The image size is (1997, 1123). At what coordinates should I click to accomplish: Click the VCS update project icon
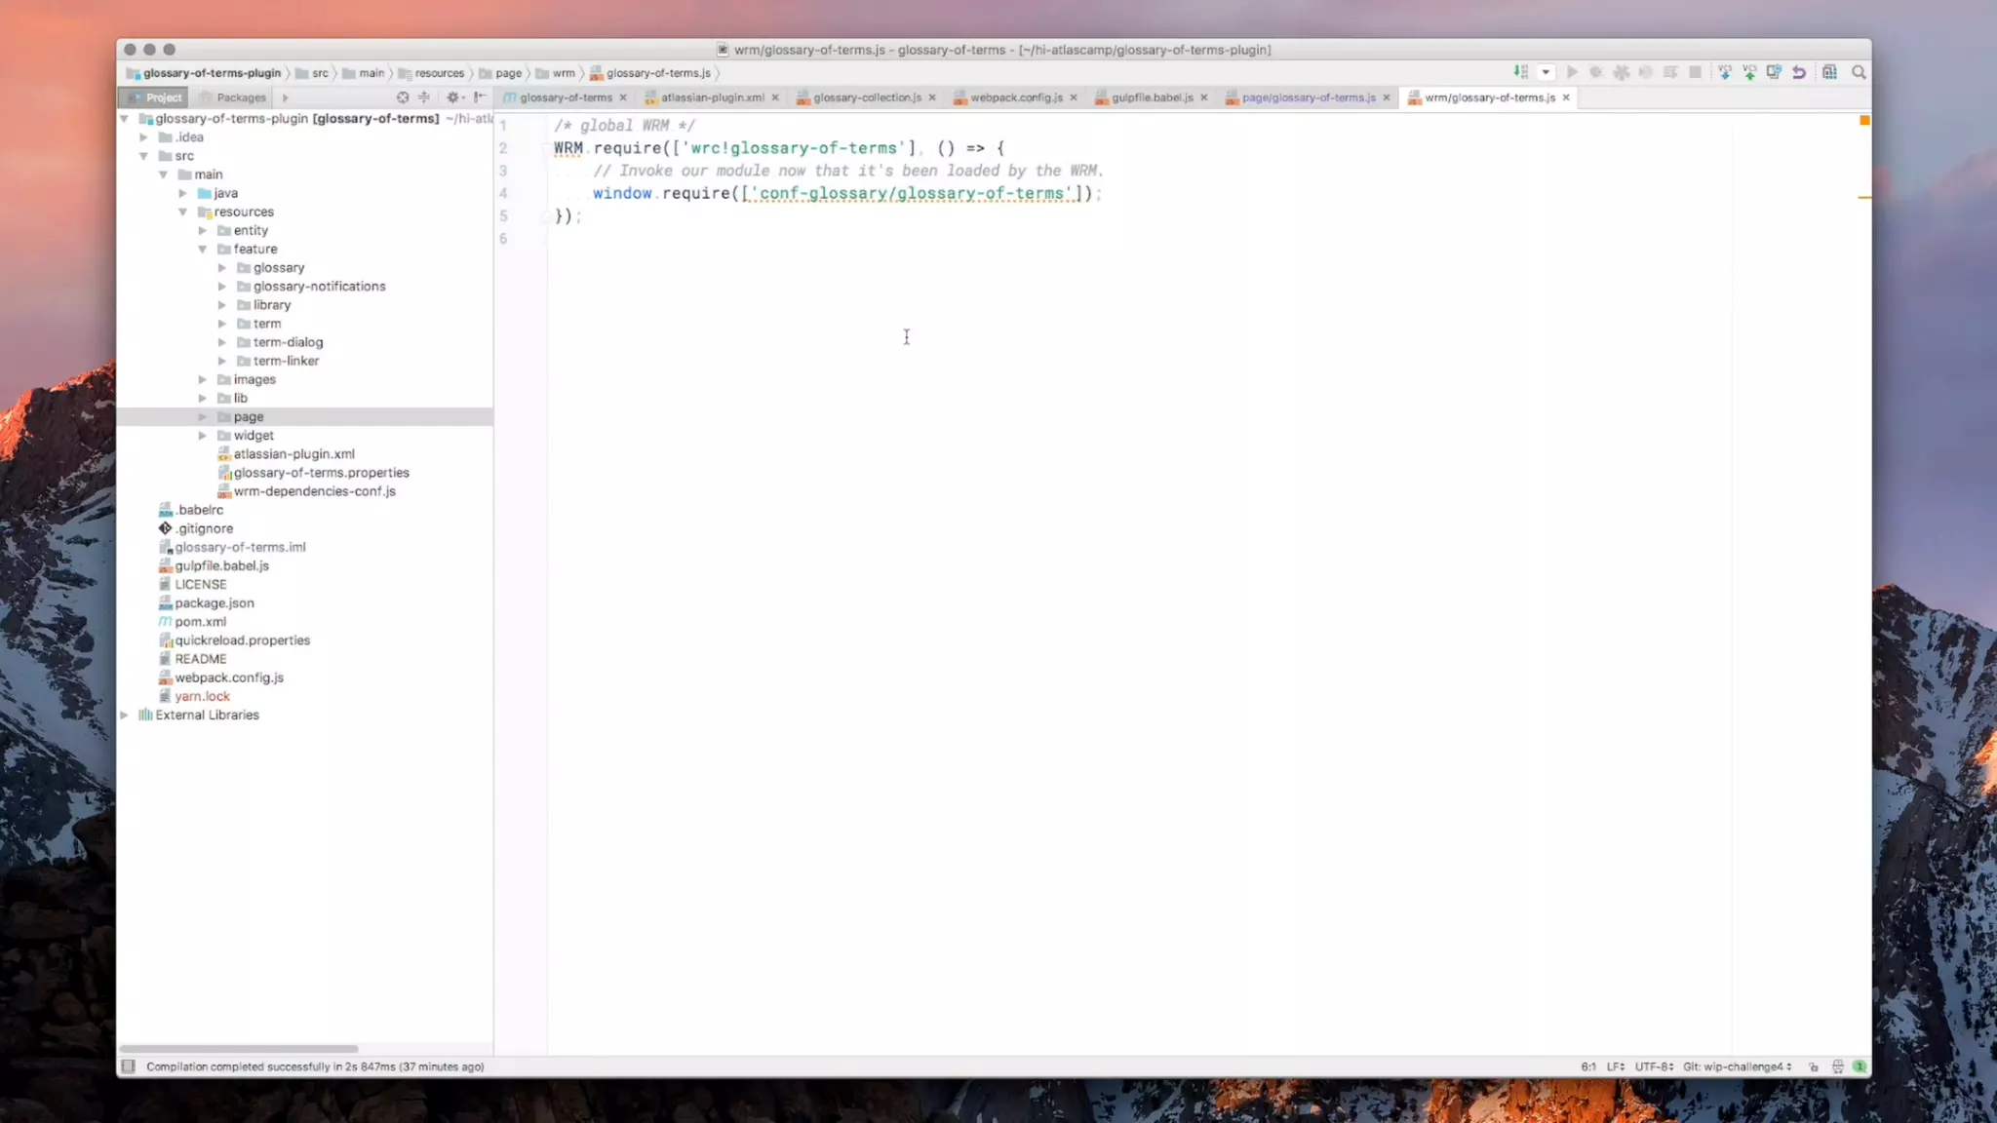[1724, 72]
